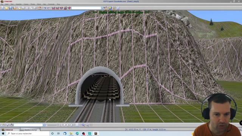The height and width of the screenshot is (136, 242).
Task: Adjust the speed slider in bottom toolbar
Action: [52, 125]
